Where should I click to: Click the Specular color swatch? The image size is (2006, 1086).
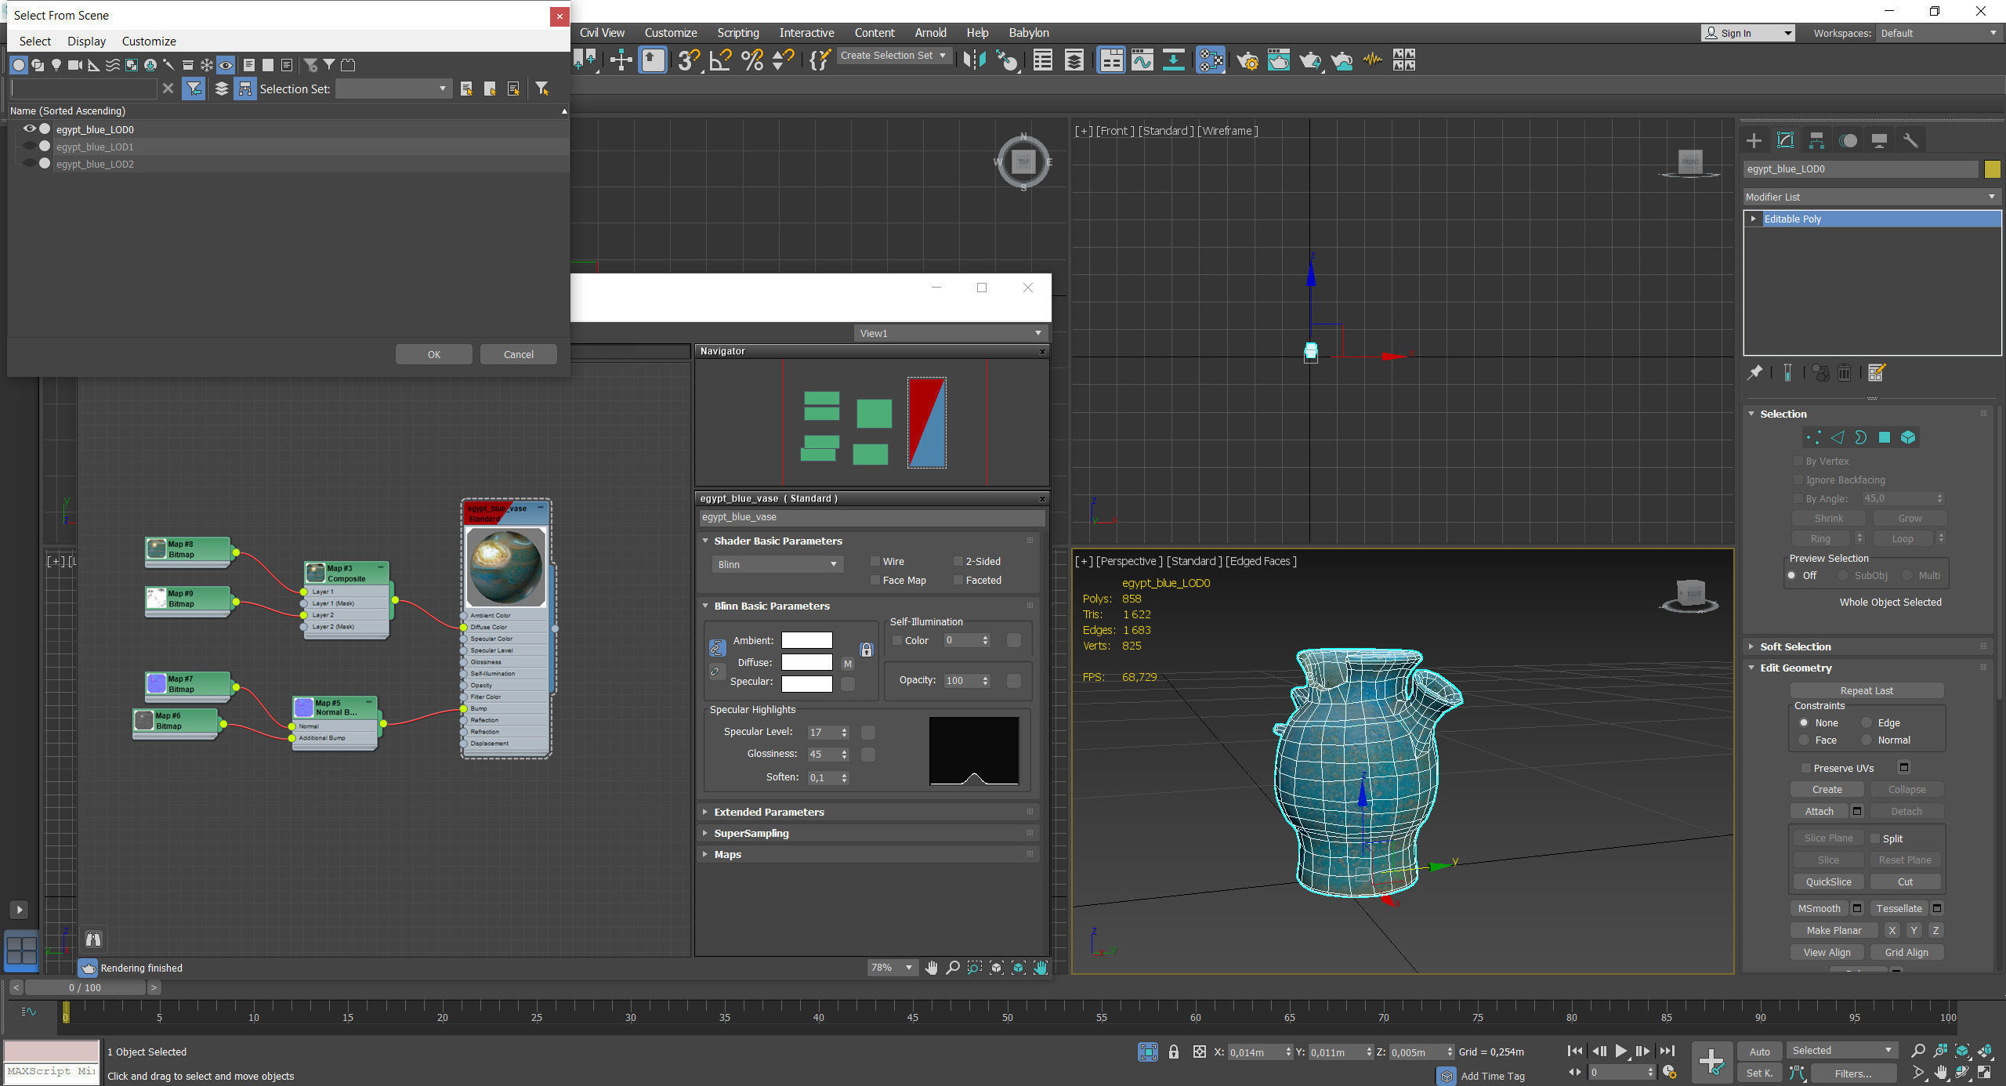[x=806, y=683]
